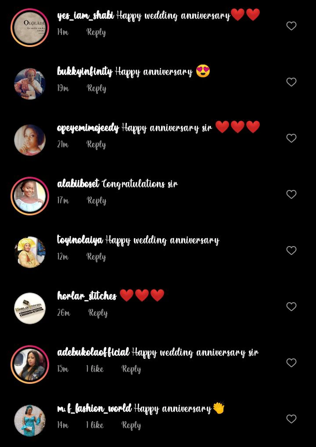View the 1 like on adebukolaofficial's comment
The width and height of the screenshot is (316, 447).
click(x=95, y=369)
